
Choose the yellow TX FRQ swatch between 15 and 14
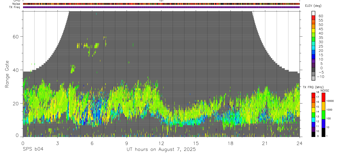(313, 110)
